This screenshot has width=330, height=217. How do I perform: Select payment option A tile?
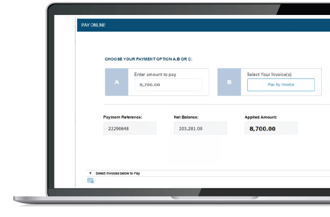tap(117, 82)
